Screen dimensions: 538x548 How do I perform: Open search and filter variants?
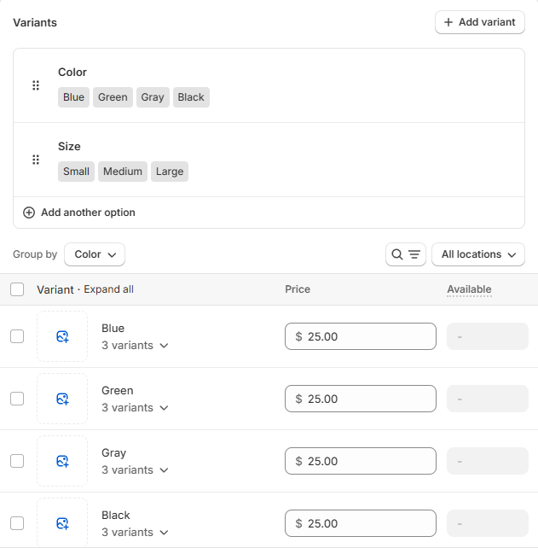[x=406, y=254]
